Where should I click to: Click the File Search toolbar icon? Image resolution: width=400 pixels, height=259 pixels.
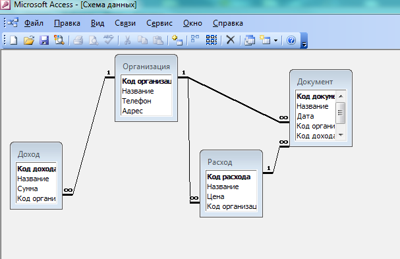click(59, 40)
